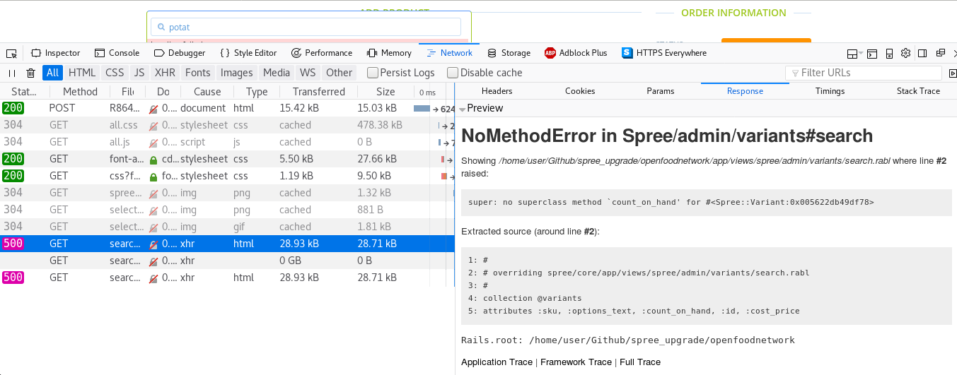Filter requests by Images
The height and width of the screenshot is (375, 957).
(236, 73)
